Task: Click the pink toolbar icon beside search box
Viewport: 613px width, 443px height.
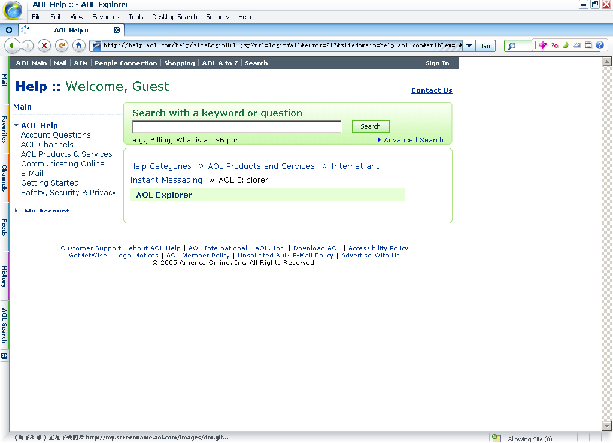Action: pos(542,45)
